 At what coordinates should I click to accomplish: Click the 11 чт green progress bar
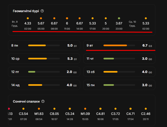109,59
